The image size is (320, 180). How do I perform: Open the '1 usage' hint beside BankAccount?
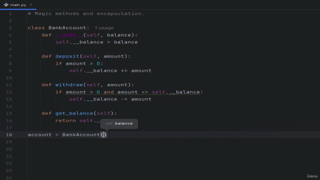point(104,28)
